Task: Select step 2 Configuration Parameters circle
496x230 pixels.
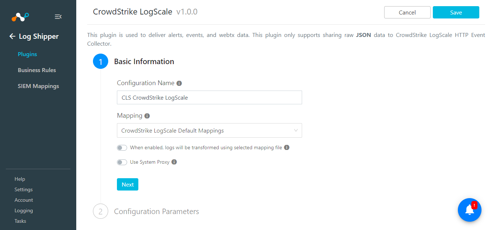Action: (x=101, y=212)
